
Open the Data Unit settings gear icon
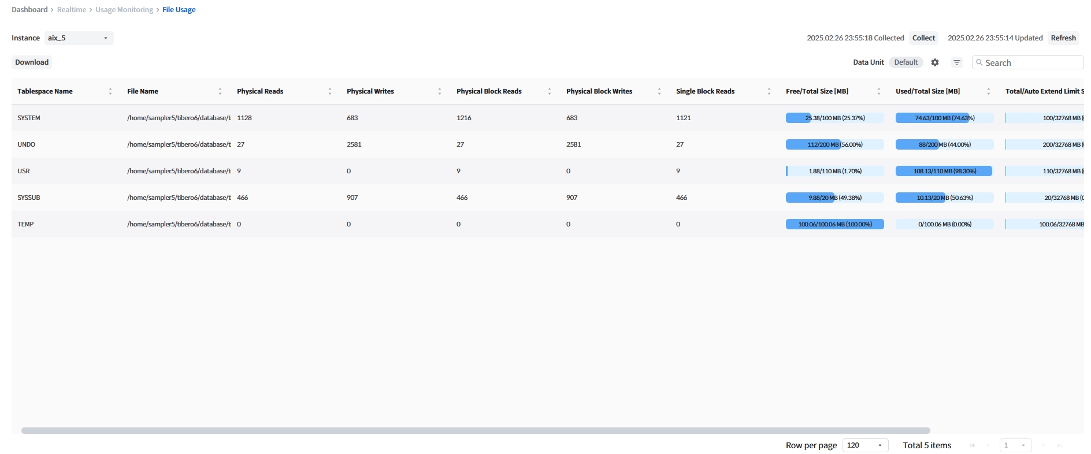pos(934,62)
